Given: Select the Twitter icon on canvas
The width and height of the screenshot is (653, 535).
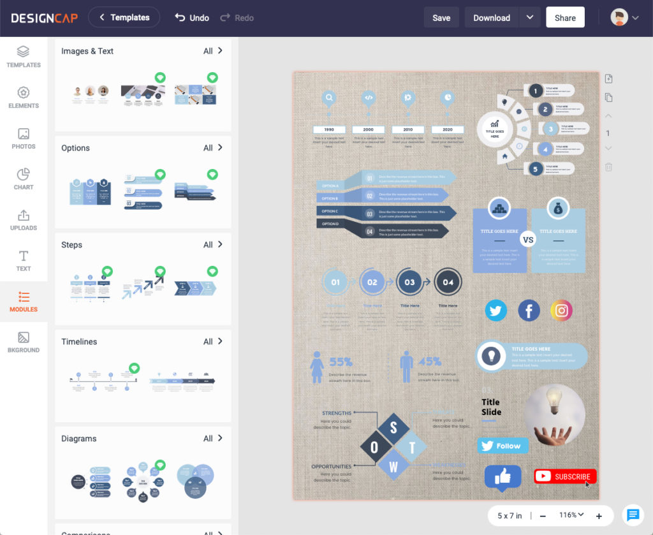Looking at the screenshot, I should (x=495, y=310).
